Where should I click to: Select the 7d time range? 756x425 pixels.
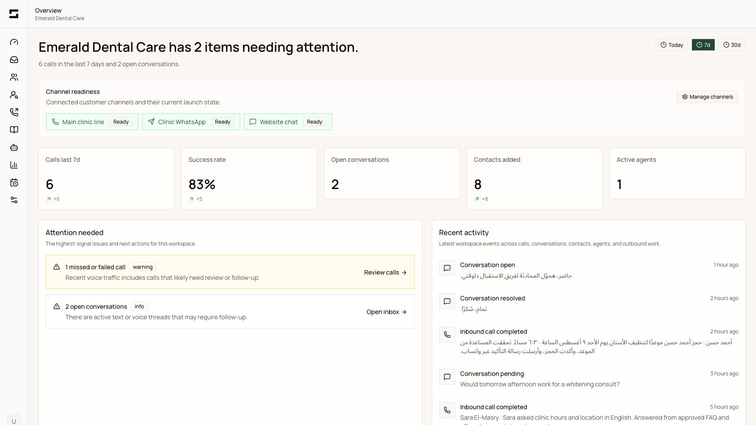703,45
